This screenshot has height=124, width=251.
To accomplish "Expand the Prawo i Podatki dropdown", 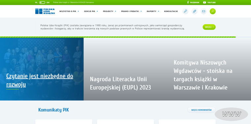I will click(131, 11).
